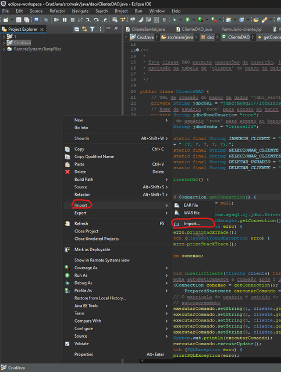This screenshot has height=372, width=281.
Task: Open Project Explorer View Menu (three dots)
Action: pos(100,29)
